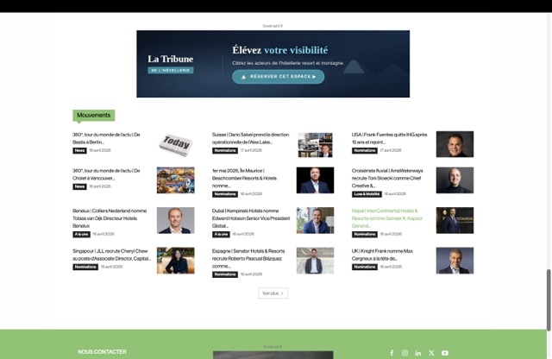The height and width of the screenshot is (359, 552).
Task: Open the YouTube icon in footer
Action: tap(445, 353)
